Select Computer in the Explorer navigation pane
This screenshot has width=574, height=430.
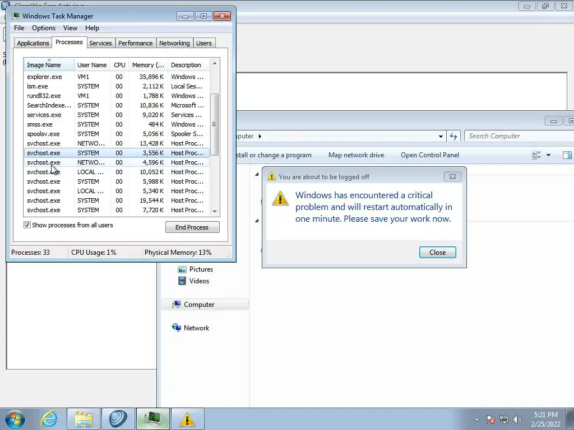[x=205, y=304]
